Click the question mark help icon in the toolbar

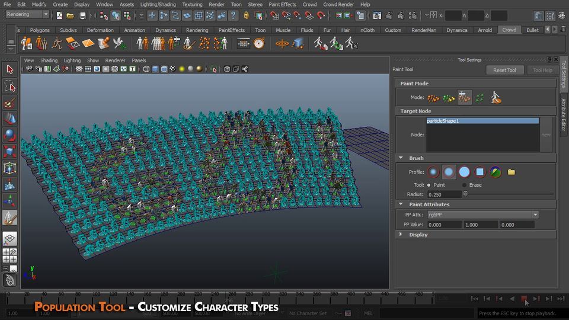point(234,15)
